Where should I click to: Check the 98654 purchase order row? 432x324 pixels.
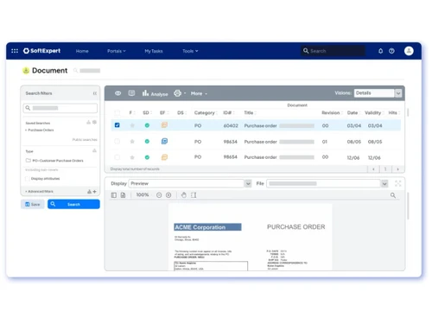coord(118,157)
